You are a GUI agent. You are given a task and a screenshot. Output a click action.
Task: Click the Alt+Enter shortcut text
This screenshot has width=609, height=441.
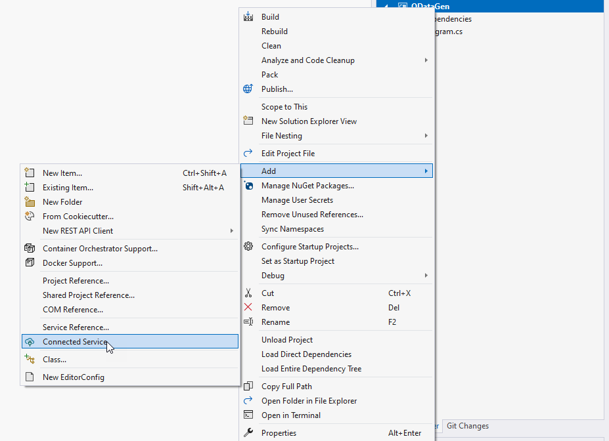(x=405, y=433)
